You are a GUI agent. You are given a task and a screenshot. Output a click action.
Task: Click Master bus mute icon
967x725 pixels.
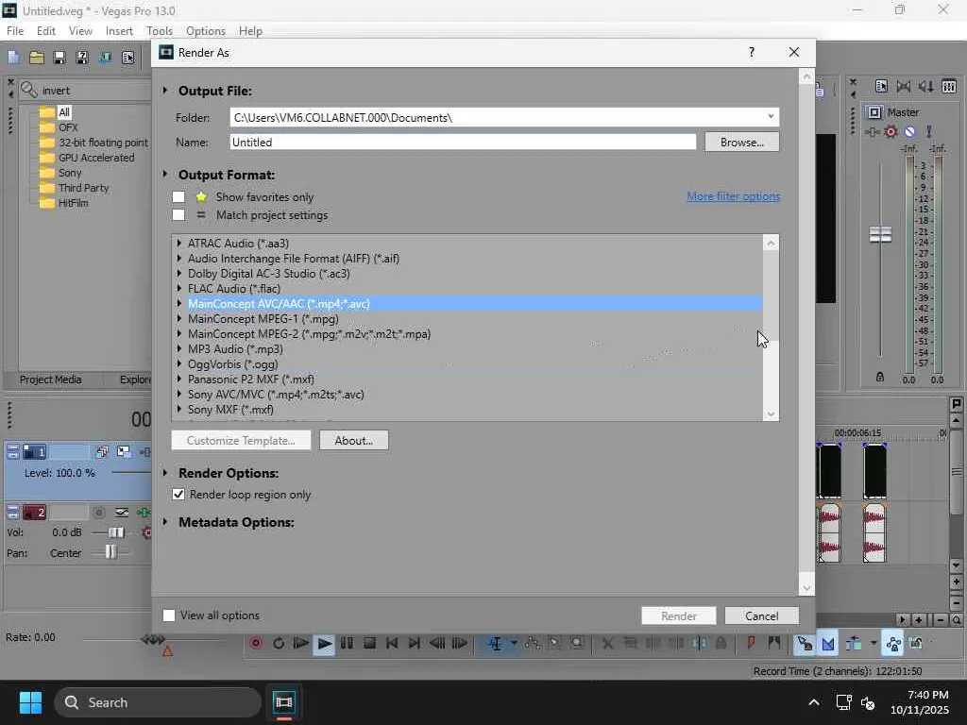click(x=909, y=131)
